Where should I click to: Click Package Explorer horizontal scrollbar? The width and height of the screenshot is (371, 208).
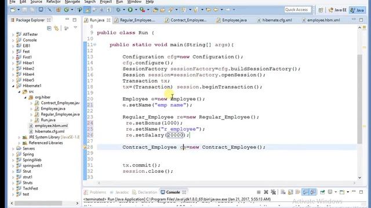(39, 203)
